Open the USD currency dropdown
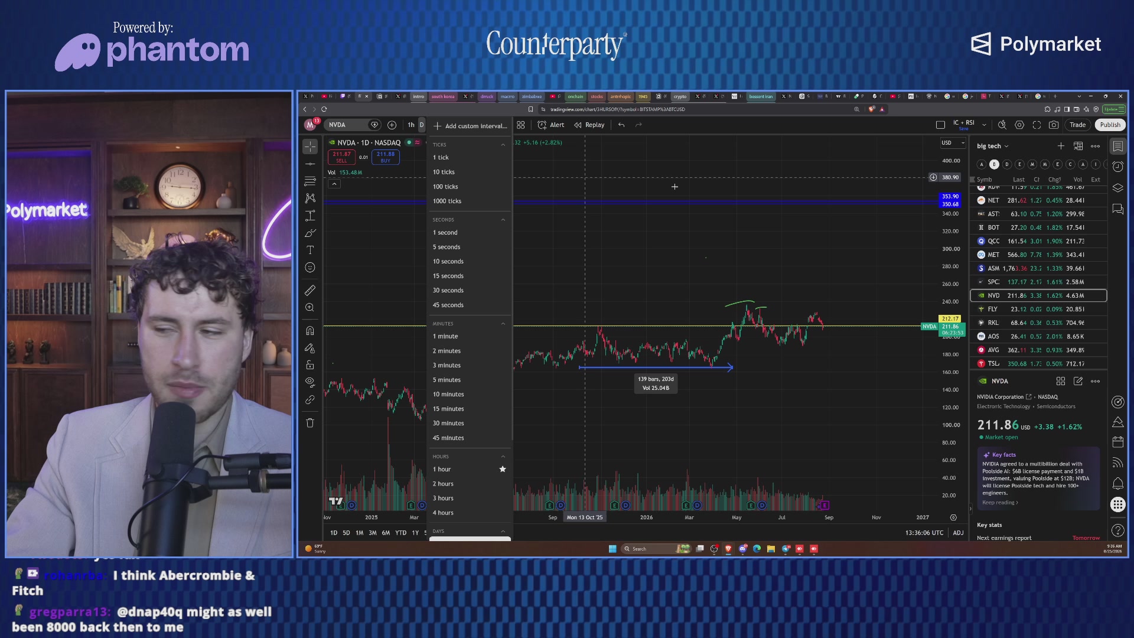The width and height of the screenshot is (1134, 638). pos(953,142)
